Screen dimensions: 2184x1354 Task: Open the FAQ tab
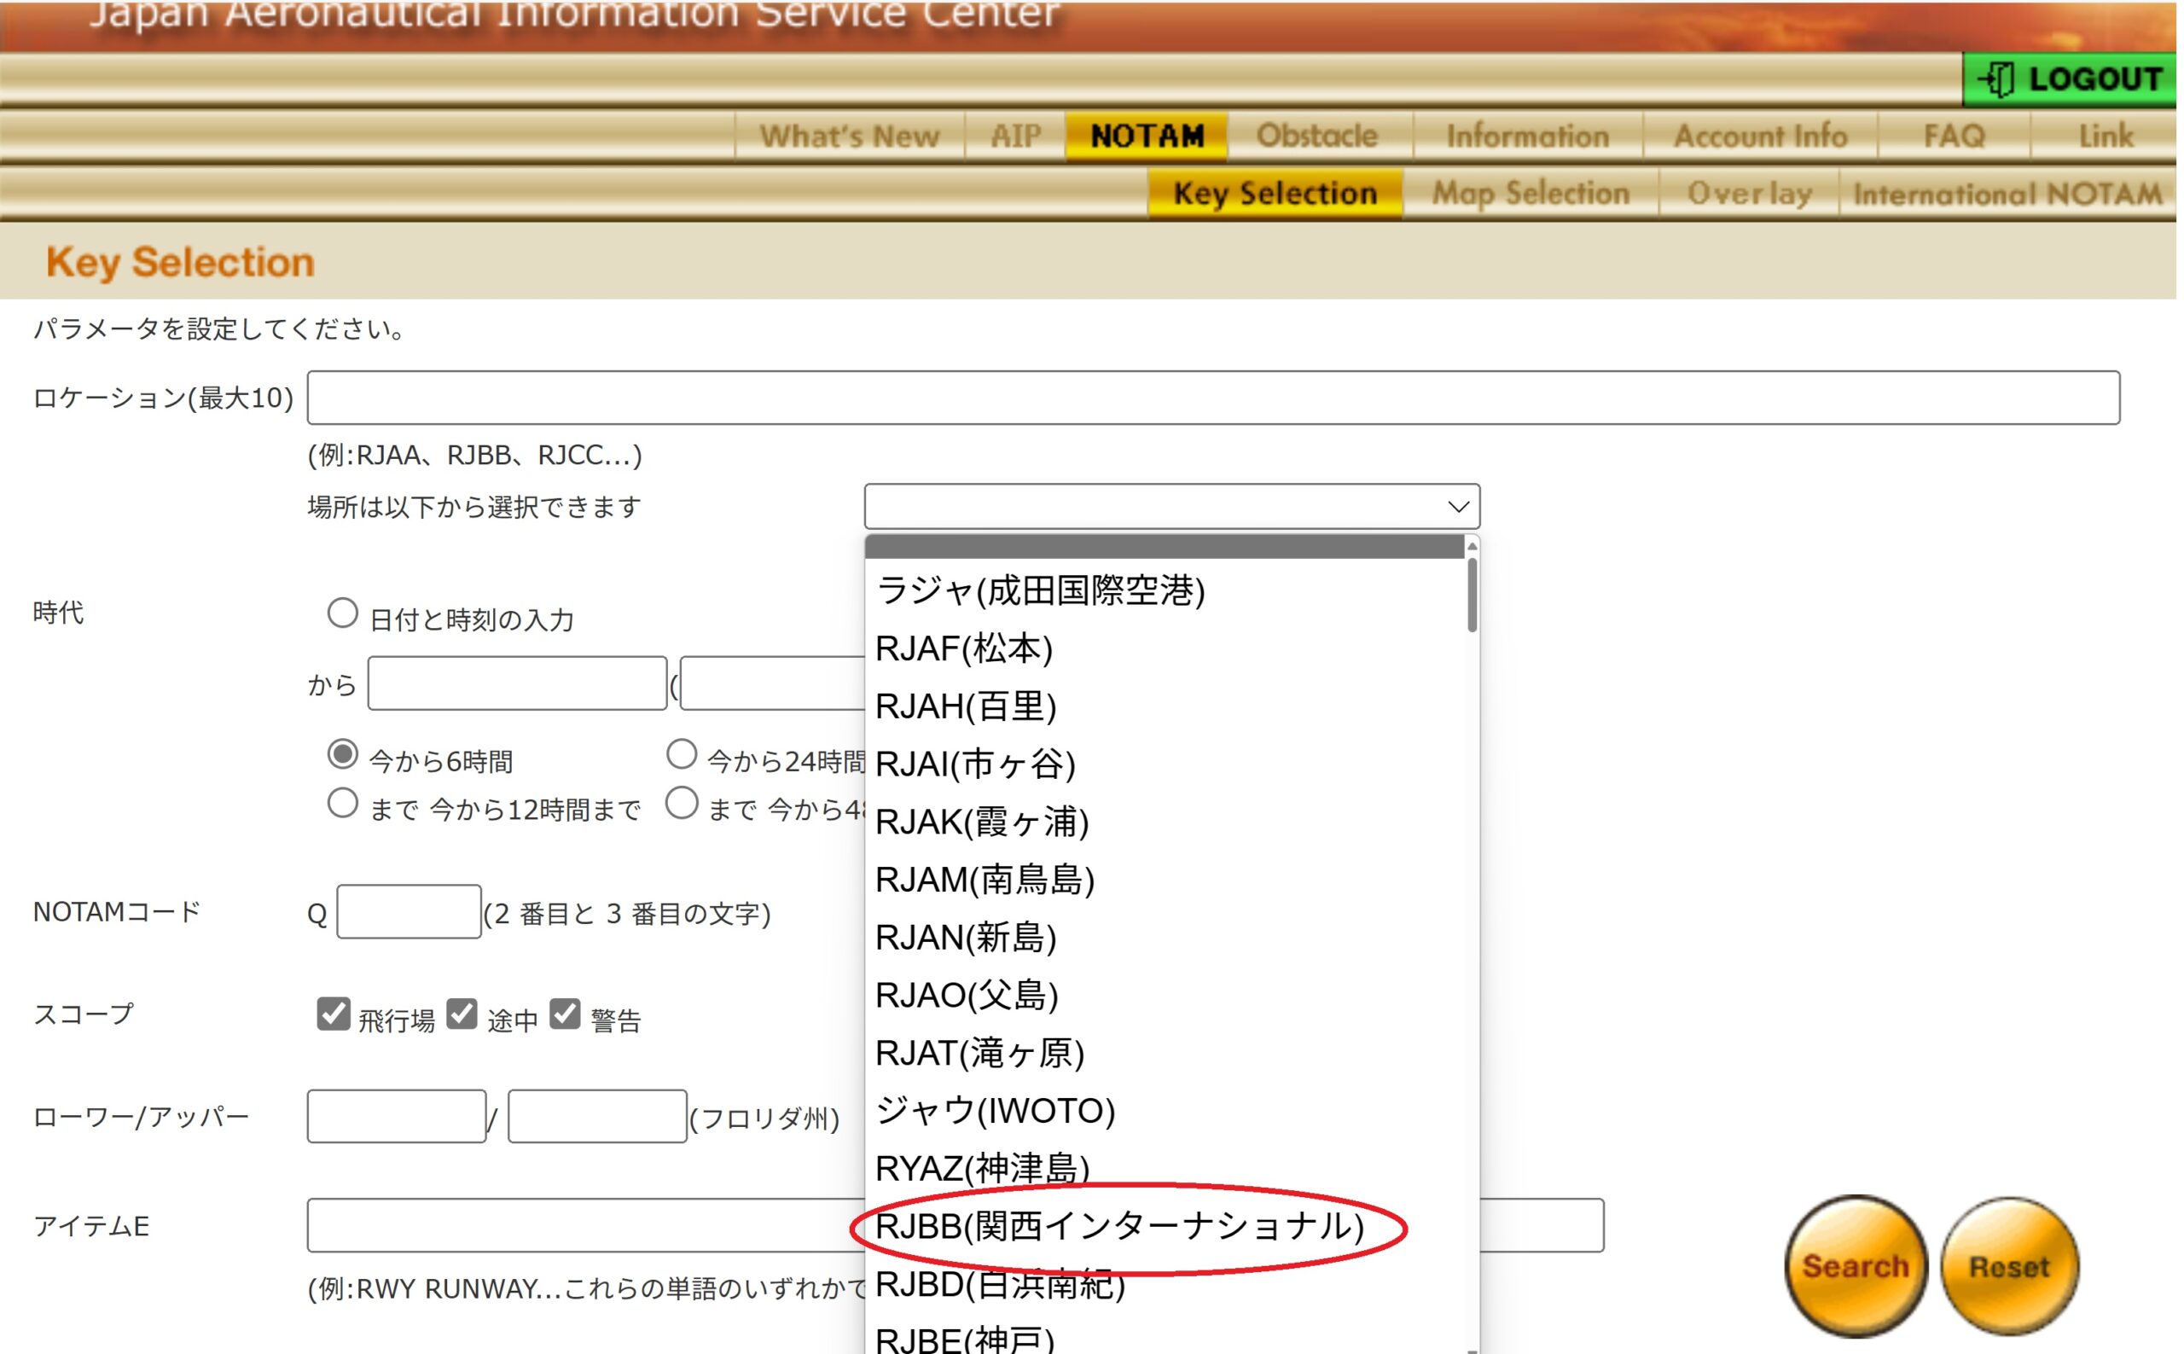[x=1954, y=137]
